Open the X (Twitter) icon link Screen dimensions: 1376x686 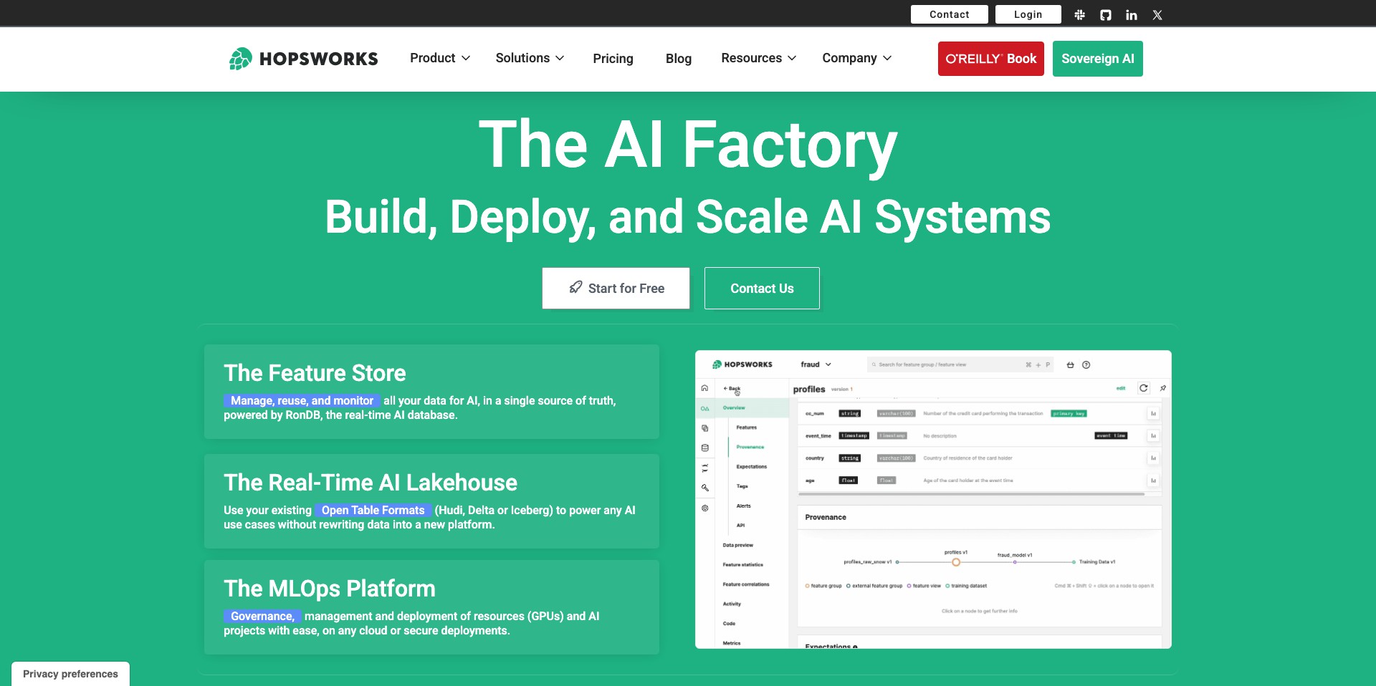pyautogui.click(x=1157, y=14)
